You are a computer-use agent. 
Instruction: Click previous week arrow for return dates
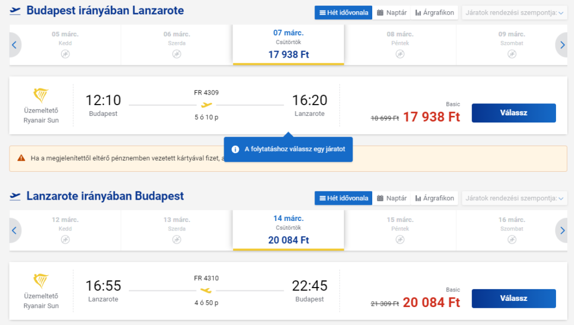click(14, 230)
